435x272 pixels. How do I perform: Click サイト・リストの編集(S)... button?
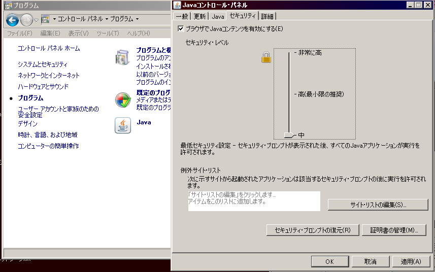379,205
